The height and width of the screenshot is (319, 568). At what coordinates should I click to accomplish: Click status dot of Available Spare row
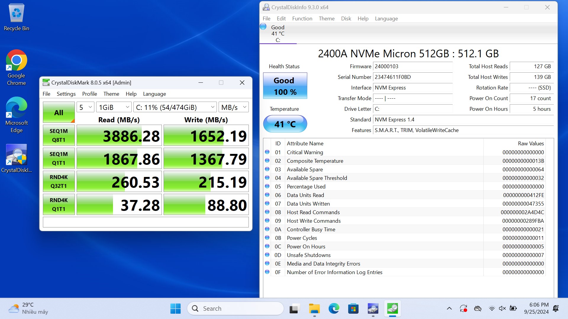tap(267, 169)
